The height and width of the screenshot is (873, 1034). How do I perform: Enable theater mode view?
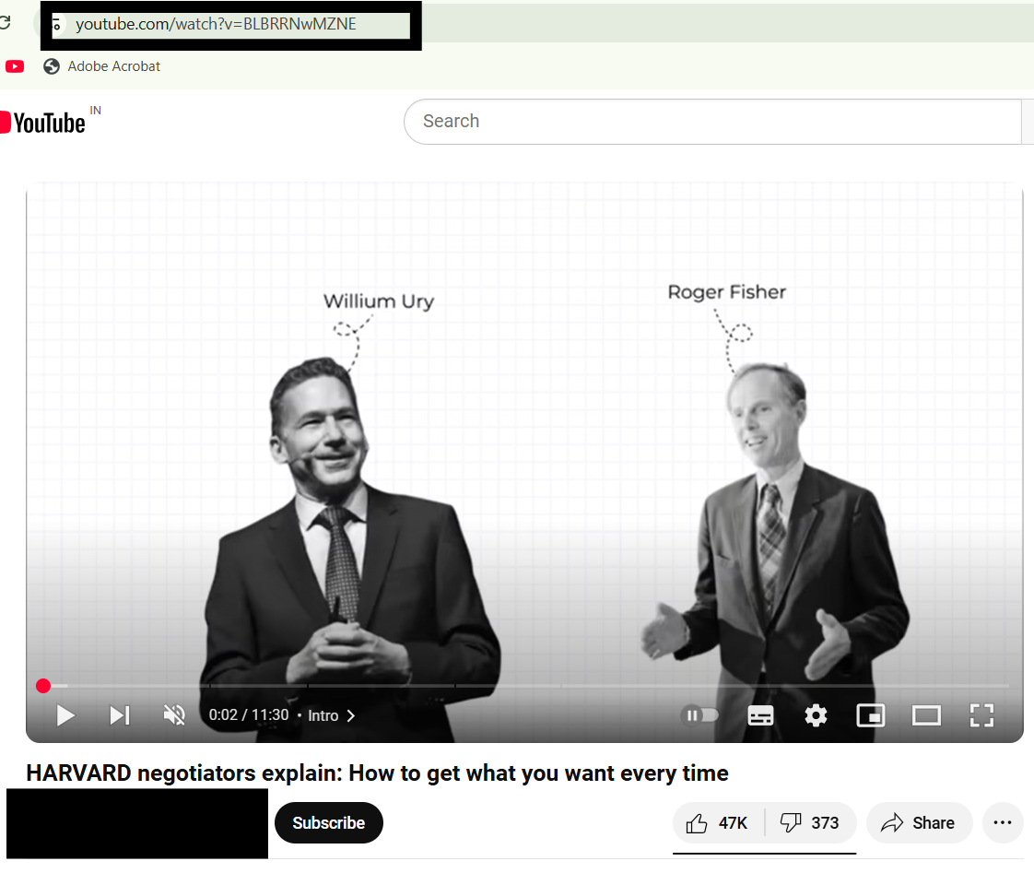click(926, 715)
